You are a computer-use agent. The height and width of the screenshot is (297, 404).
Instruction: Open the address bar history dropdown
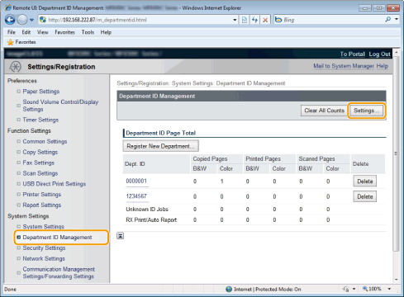tap(235, 20)
